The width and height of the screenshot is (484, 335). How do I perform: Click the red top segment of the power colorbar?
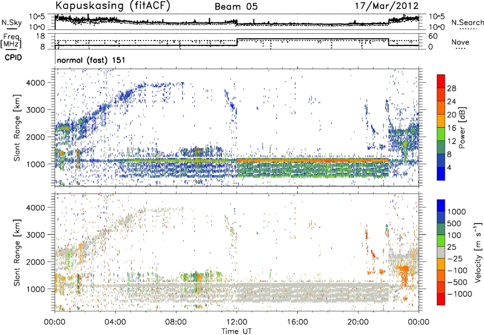[441, 81]
